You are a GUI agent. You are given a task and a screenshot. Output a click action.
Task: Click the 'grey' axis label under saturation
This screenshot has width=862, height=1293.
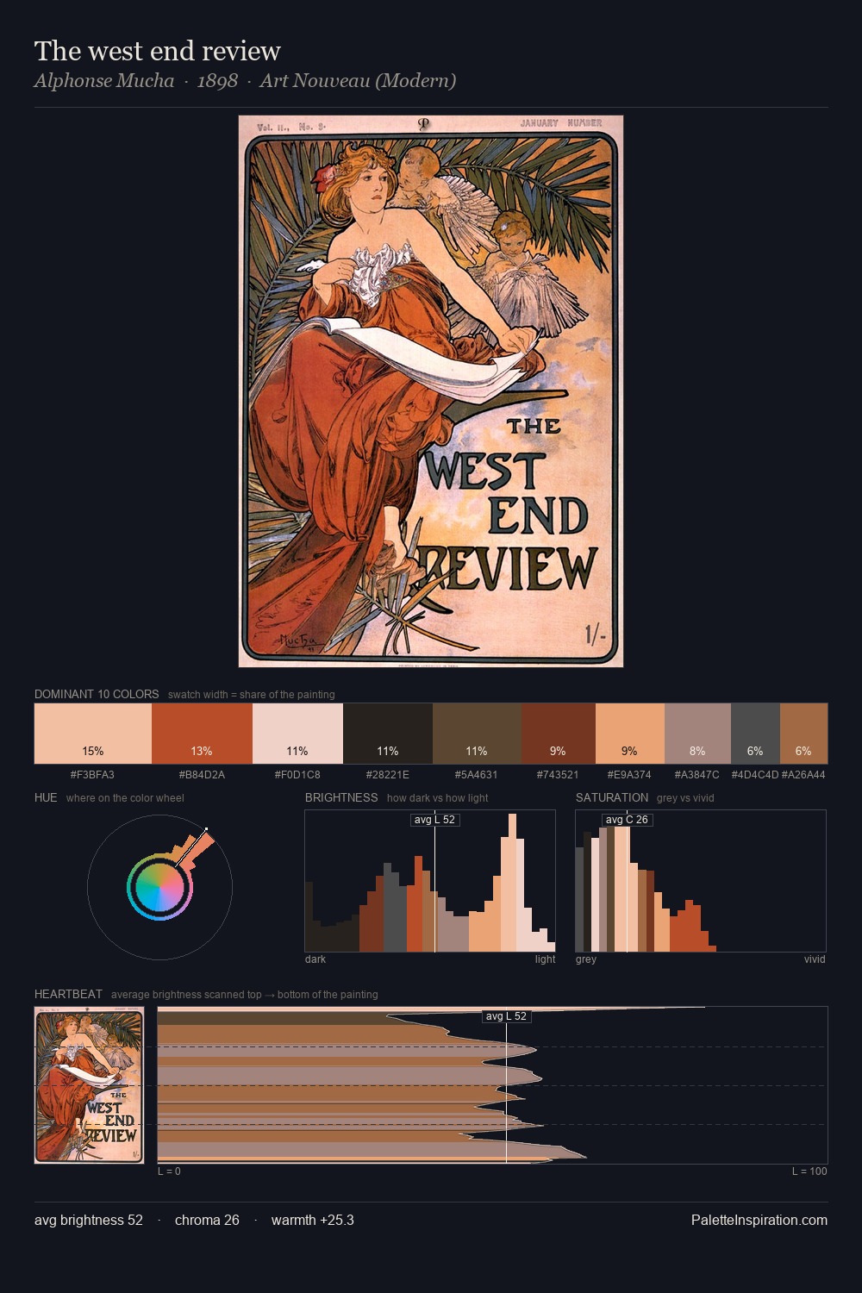point(586,959)
